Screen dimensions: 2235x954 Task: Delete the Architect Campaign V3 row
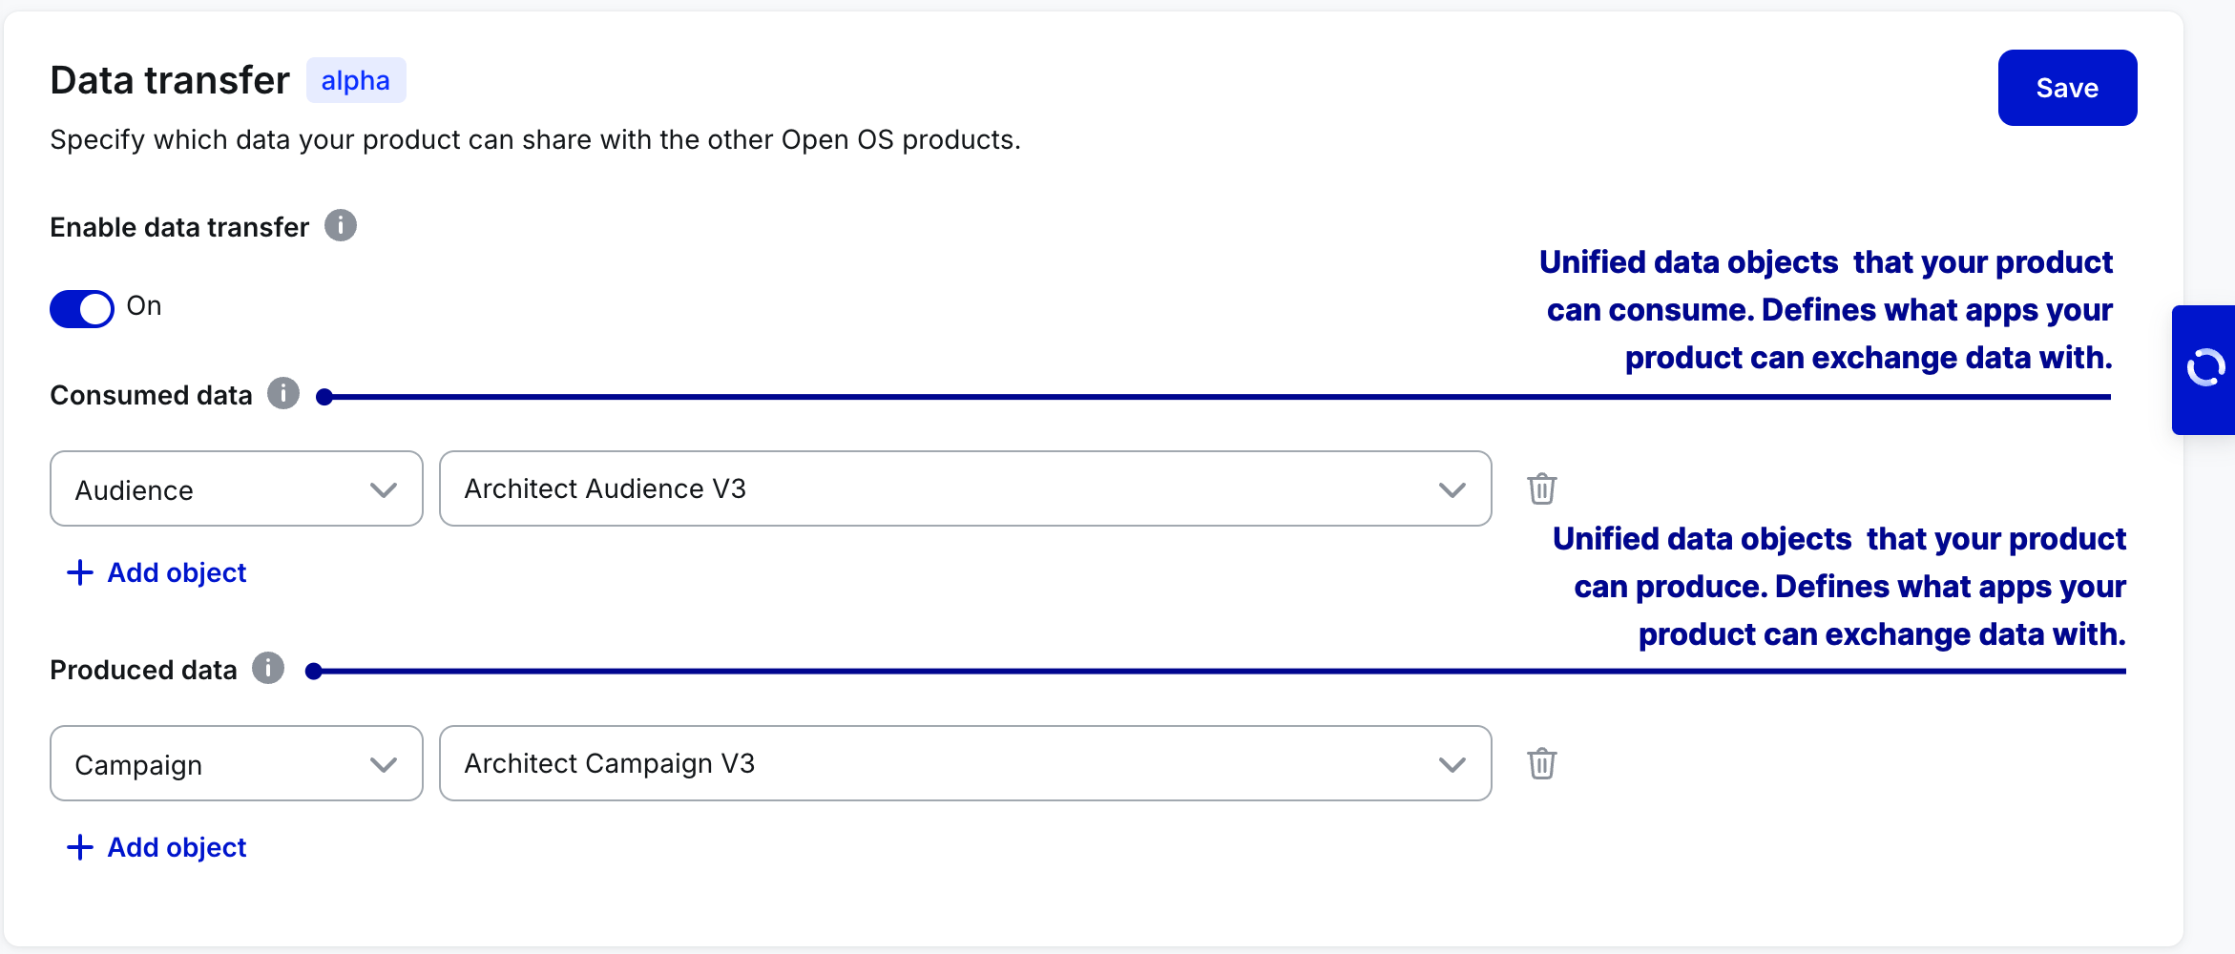(x=1541, y=763)
